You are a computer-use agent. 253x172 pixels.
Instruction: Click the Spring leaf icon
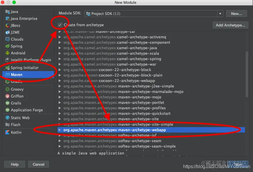(7, 46)
